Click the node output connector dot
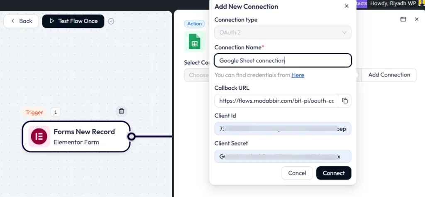The image size is (425, 197). (132, 136)
